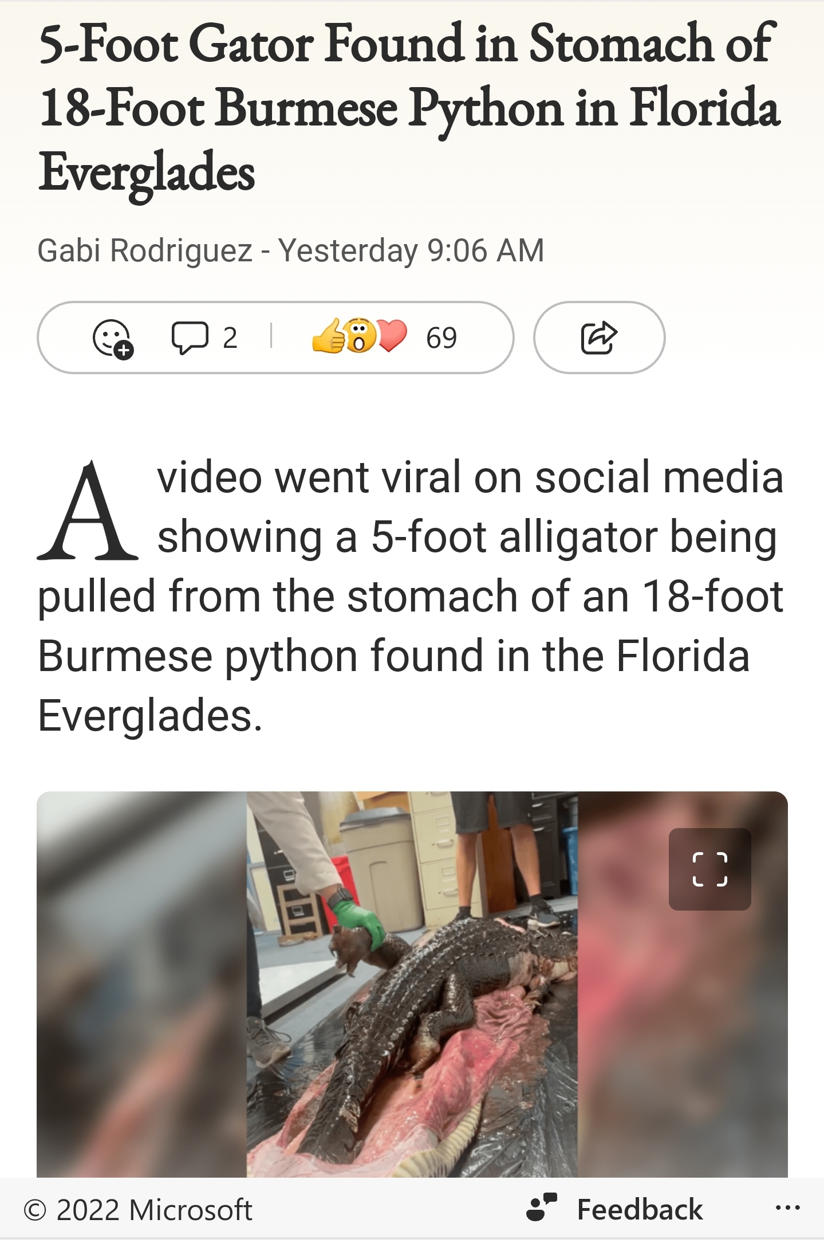Click the Feedback person icon
824x1243 pixels.
point(541,1208)
